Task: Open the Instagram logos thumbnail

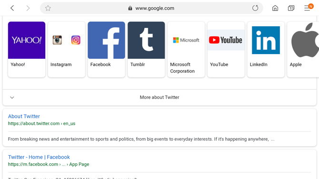Action: click(67, 40)
